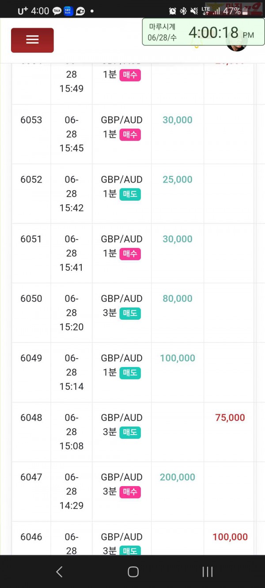The height and width of the screenshot is (588, 265).
Task: Tap the Android back navigation button
Action: click(59, 572)
